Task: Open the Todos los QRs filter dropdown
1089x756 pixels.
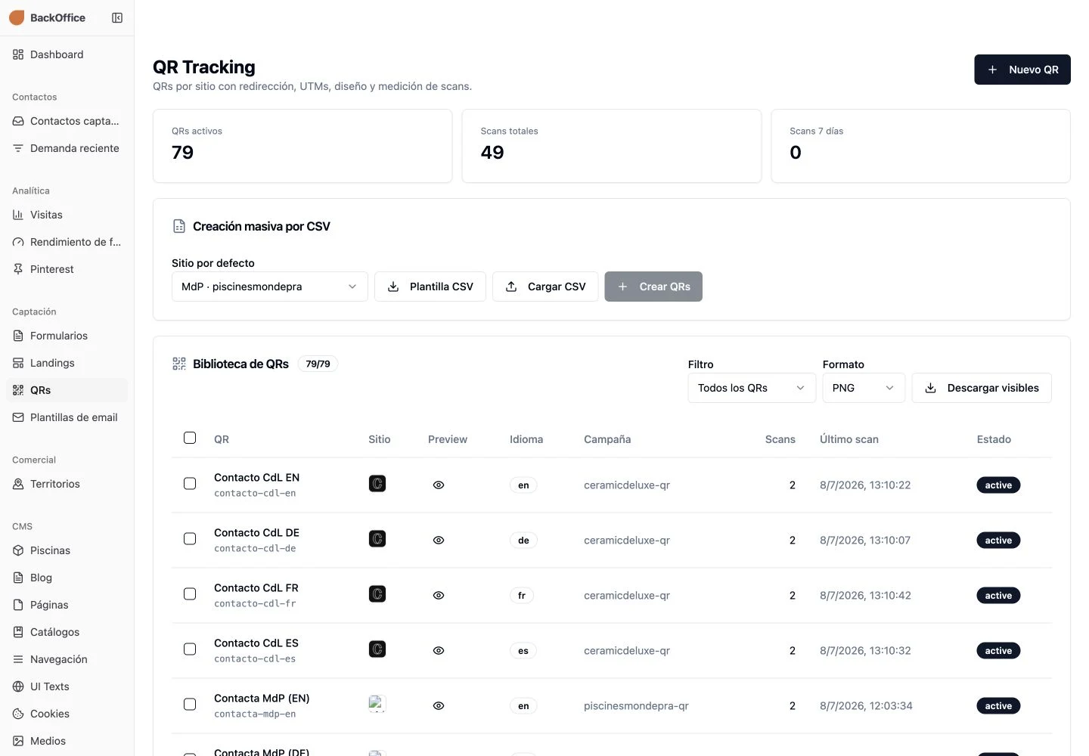Action: (752, 388)
